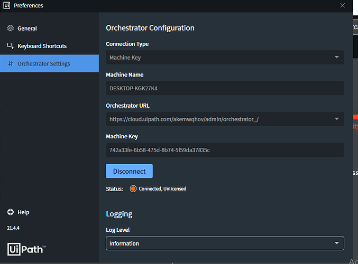Screen dimensions: 358x264
Task: Select the Orchestrator Settings tab
Action: (44, 64)
